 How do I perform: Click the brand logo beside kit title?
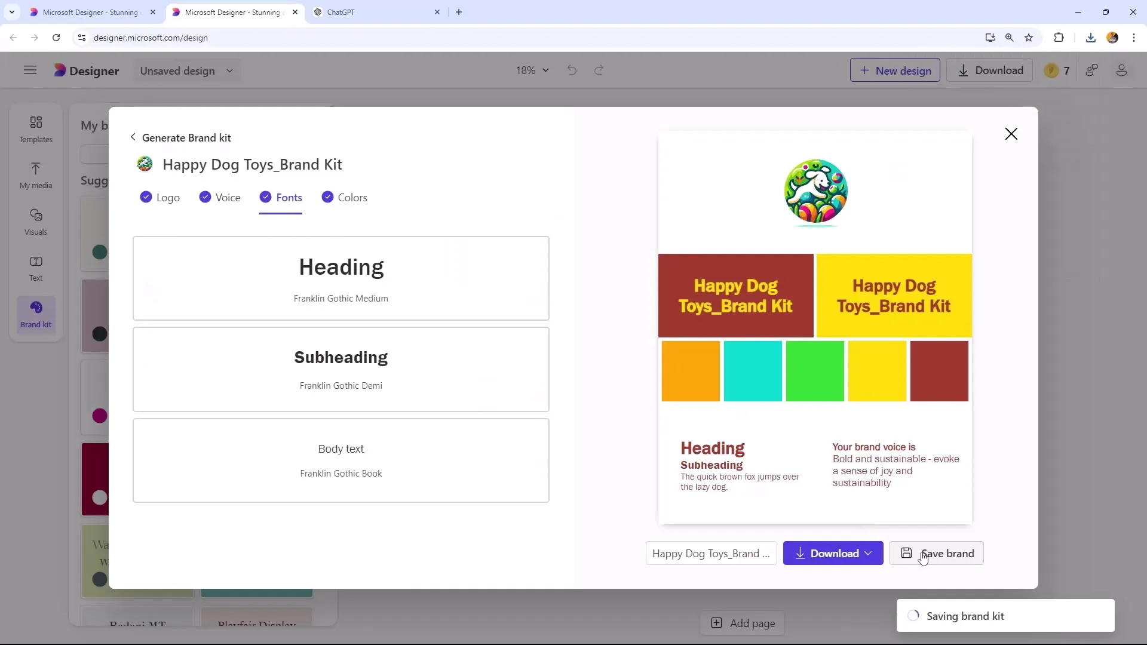coord(145,164)
